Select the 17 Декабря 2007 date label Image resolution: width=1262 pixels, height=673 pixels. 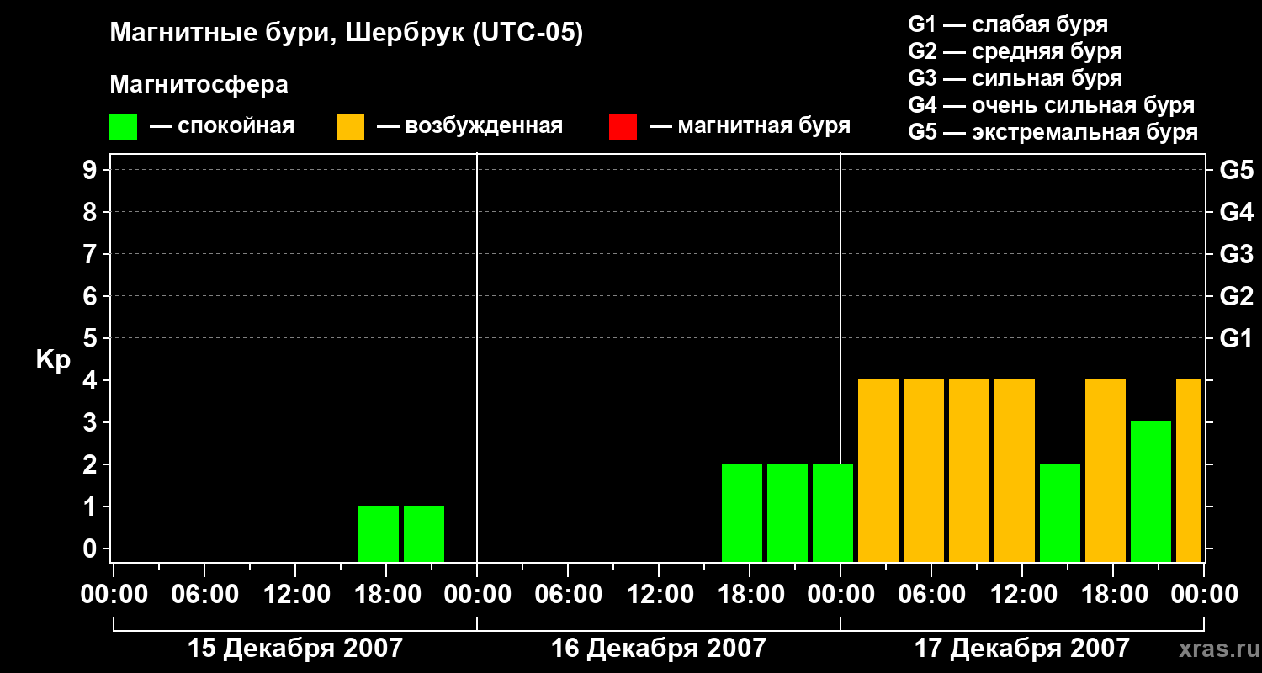point(1022,649)
